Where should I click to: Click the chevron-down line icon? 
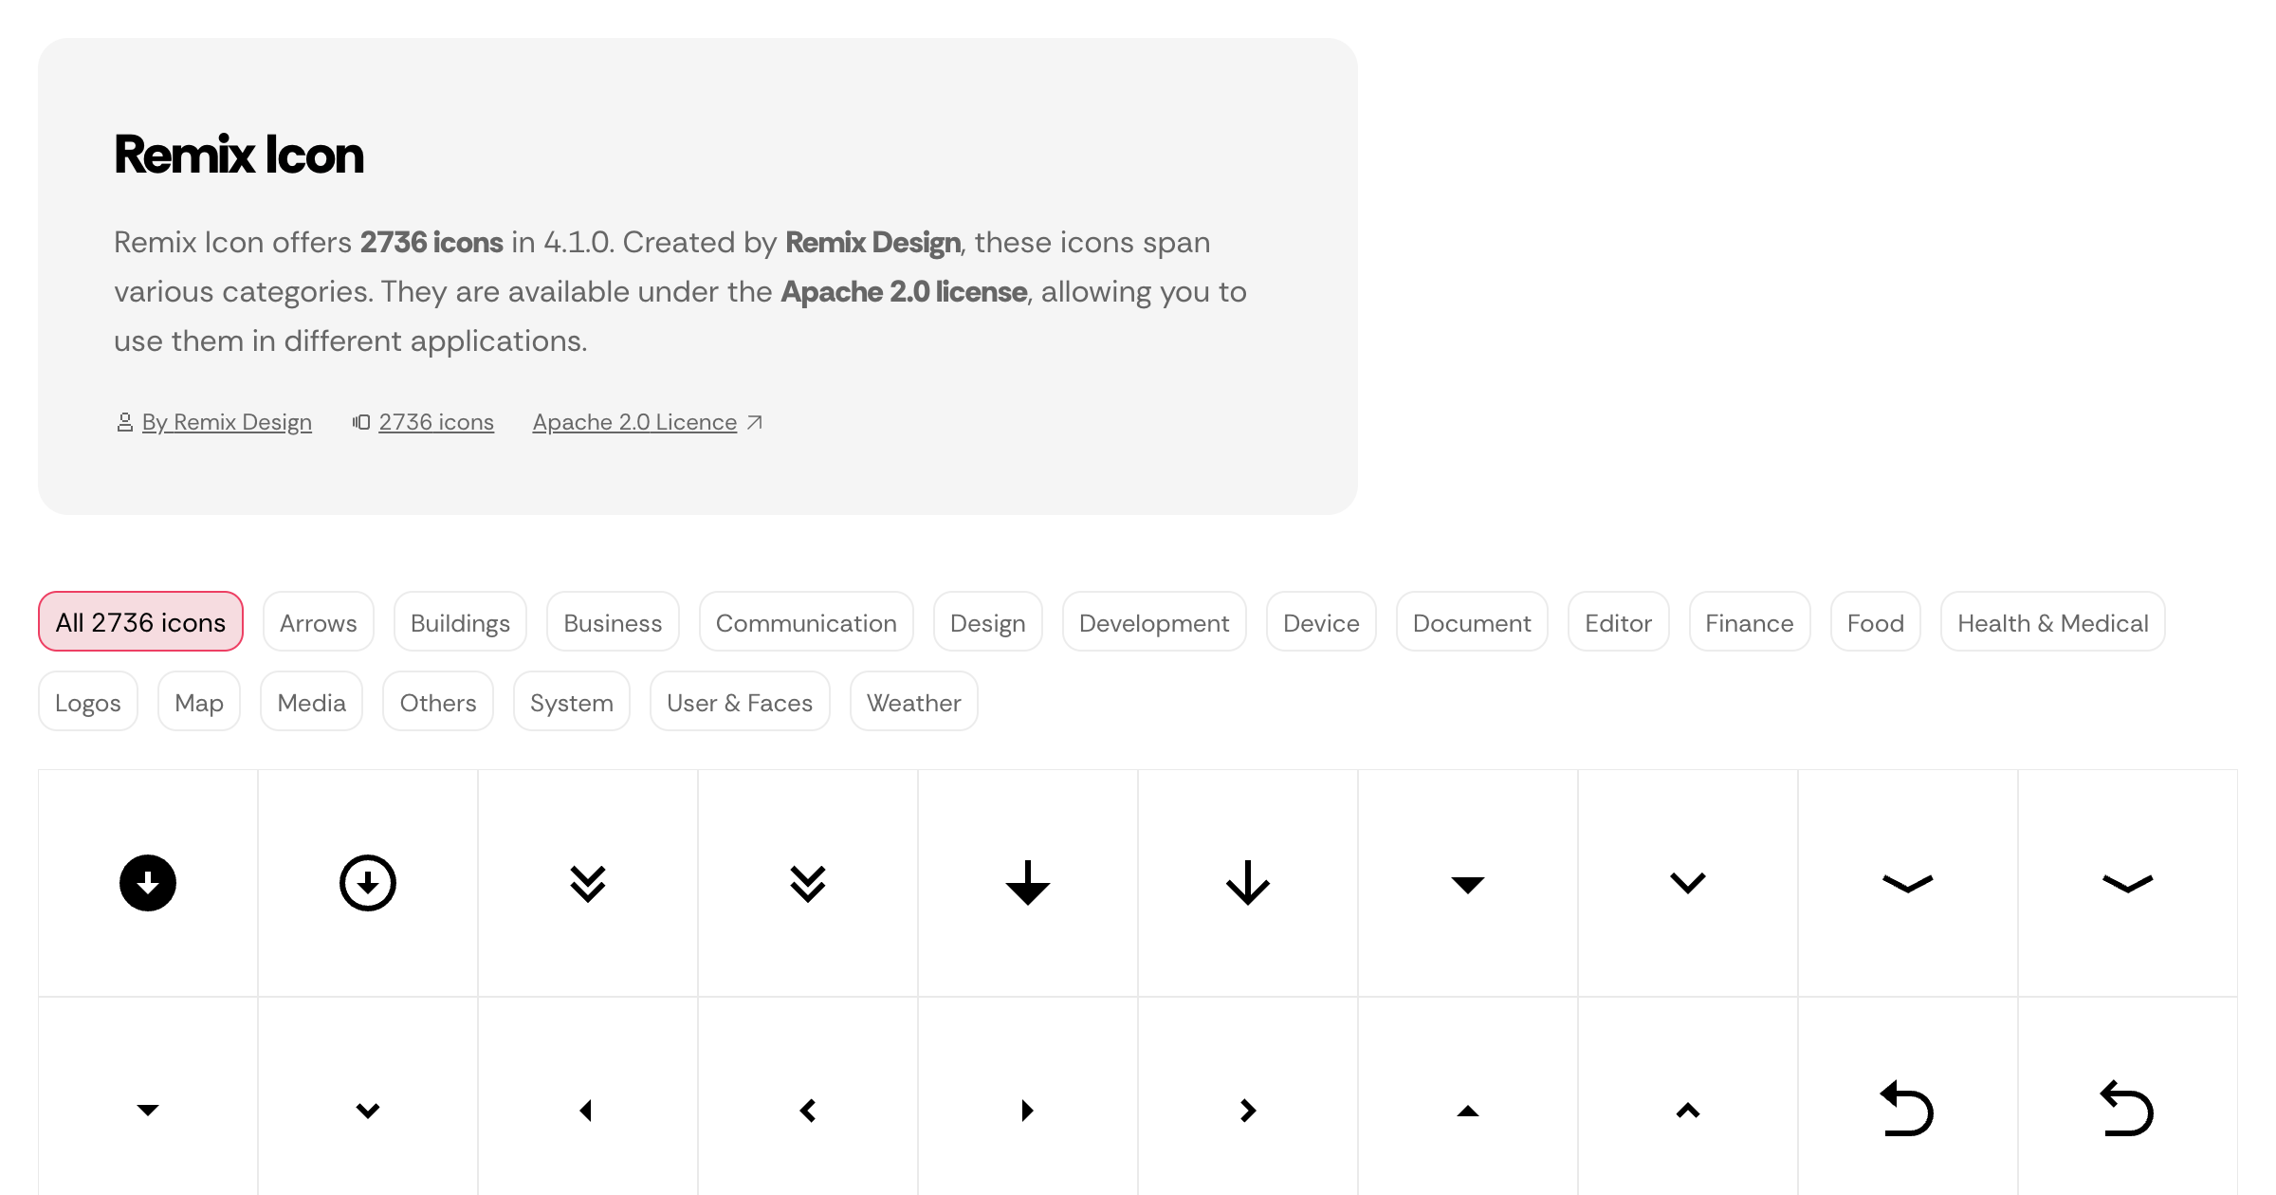(1688, 883)
